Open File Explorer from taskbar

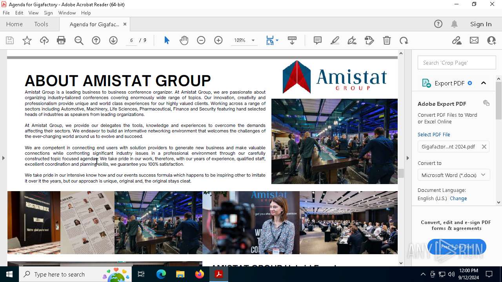[x=180, y=274]
